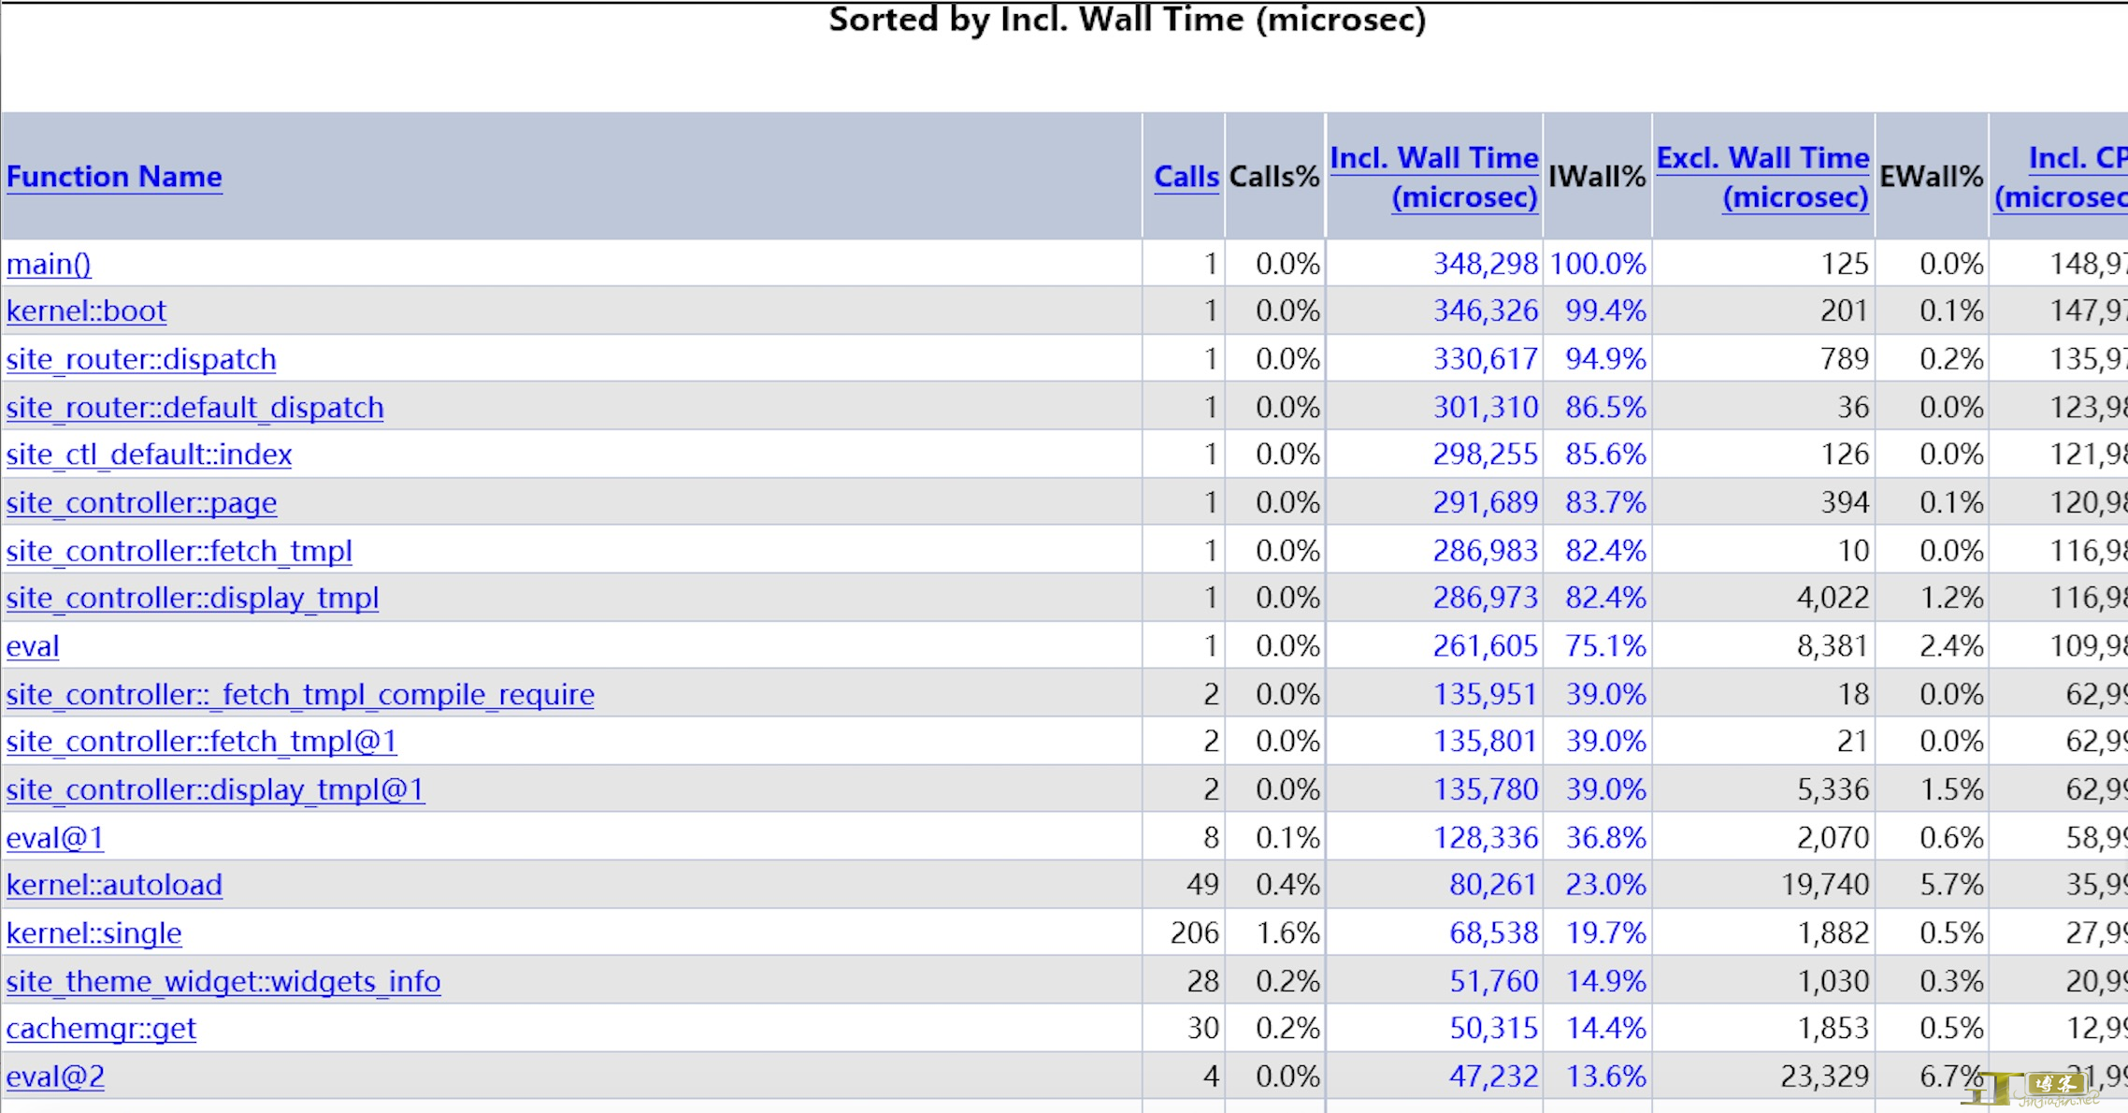Open eval@1 function link
The image size is (2128, 1113).
pos(54,839)
